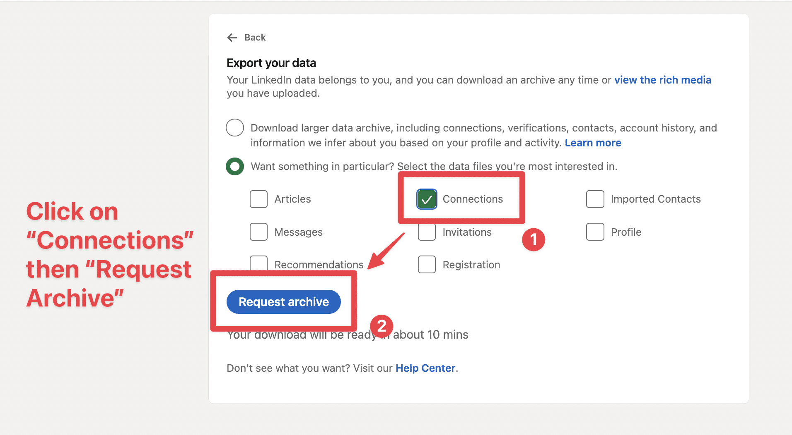Visit the Help Center link
The image size is (792, 435).
click(425, 368)
